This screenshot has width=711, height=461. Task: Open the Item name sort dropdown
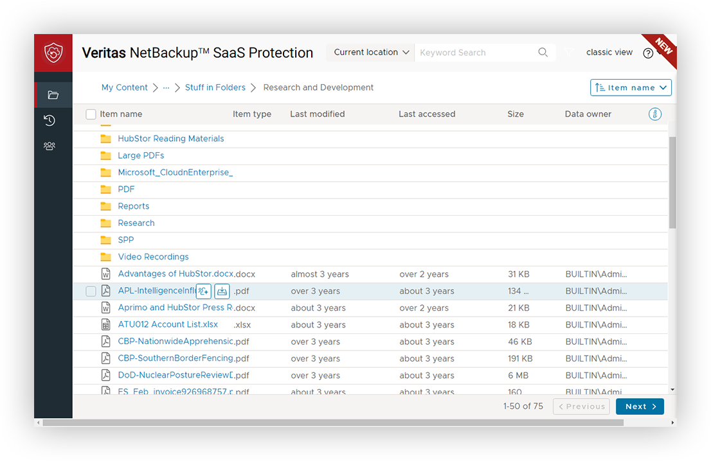tap(631, 87)
